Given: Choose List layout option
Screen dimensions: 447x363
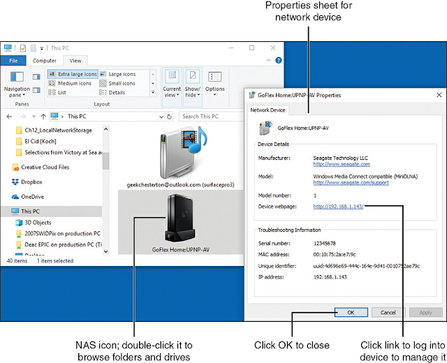Looking at the screenshot, I should click(57, 92).
